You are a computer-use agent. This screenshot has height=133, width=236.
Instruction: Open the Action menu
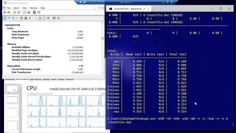(16, 8)
